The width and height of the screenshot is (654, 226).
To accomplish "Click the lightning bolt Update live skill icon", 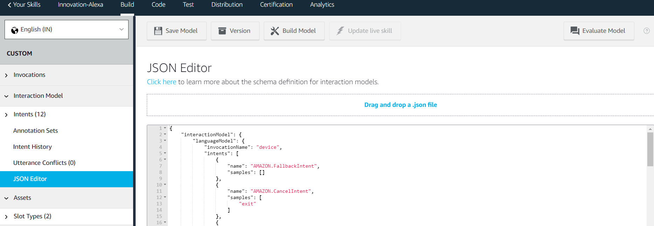I will [x=340, y=31].
